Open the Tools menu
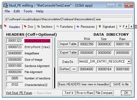The image size is (137, 100). (28, 11)
